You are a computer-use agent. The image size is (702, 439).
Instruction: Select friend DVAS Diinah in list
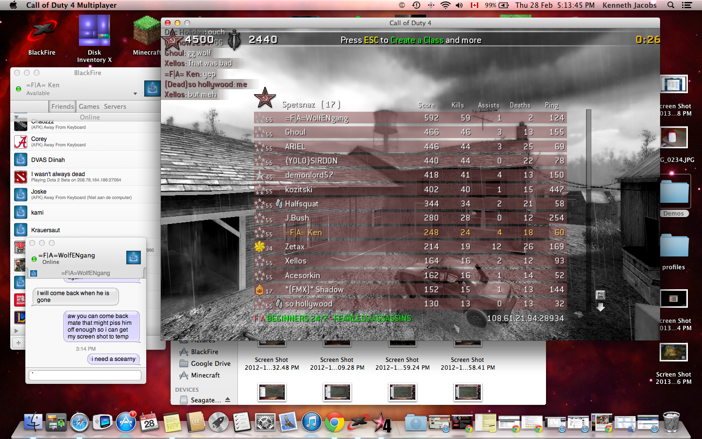tap(85, 160)
